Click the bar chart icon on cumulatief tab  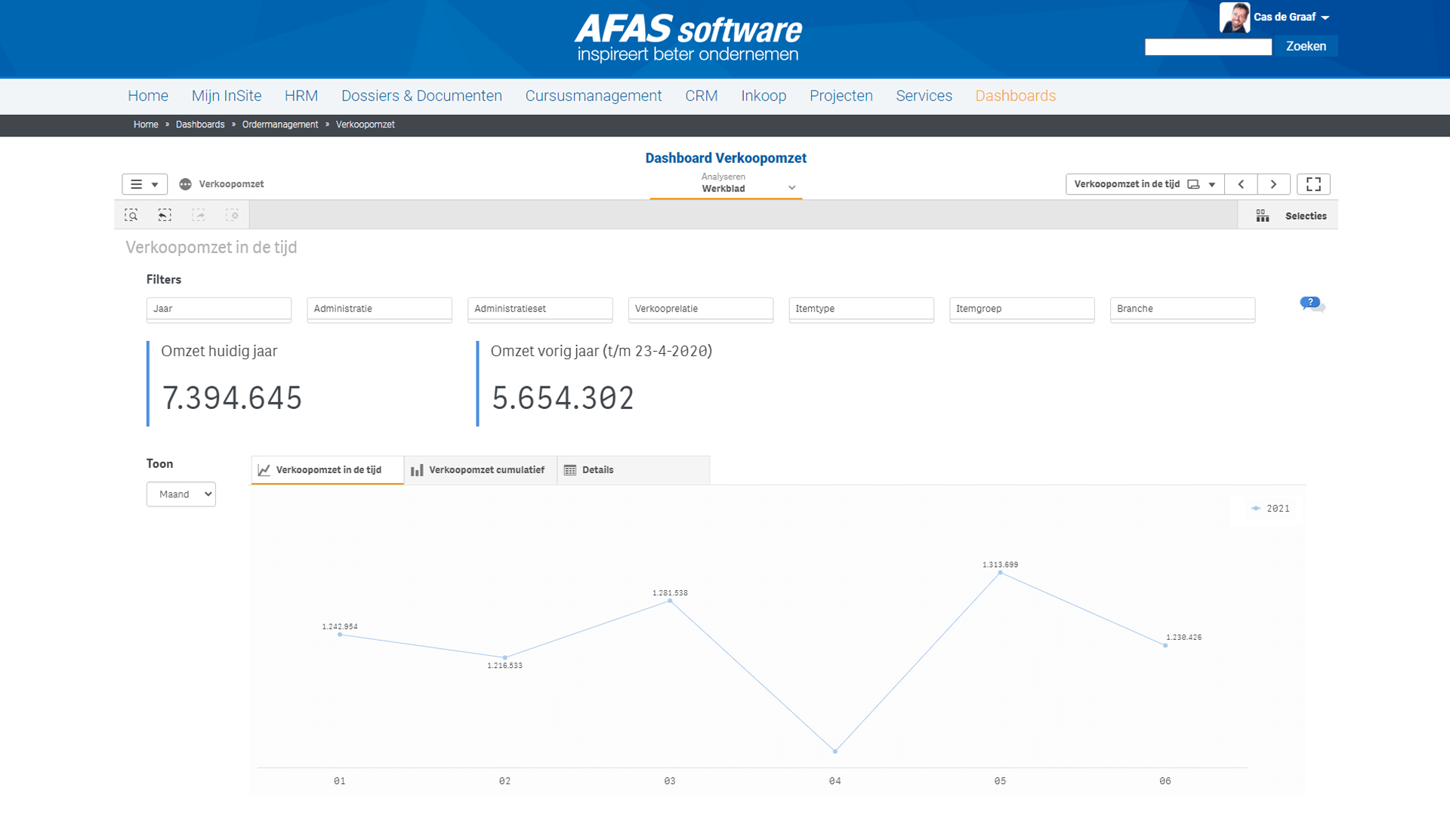tap(417, 470)
